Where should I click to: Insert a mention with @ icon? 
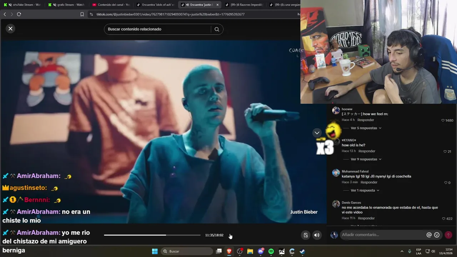429,235
